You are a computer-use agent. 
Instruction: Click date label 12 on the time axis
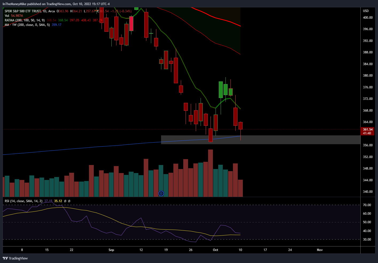141,250
